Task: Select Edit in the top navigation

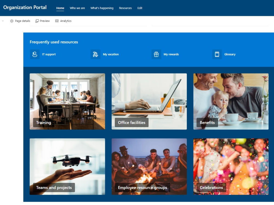Action: pos(140,8)
